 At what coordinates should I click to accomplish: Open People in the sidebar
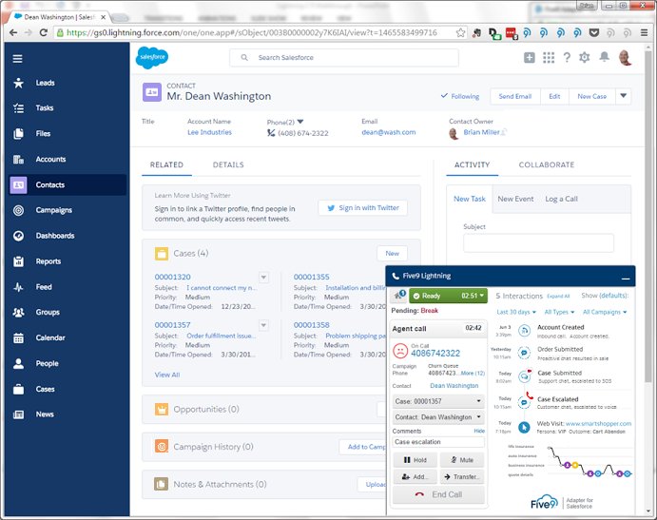[x=47, y=364]
